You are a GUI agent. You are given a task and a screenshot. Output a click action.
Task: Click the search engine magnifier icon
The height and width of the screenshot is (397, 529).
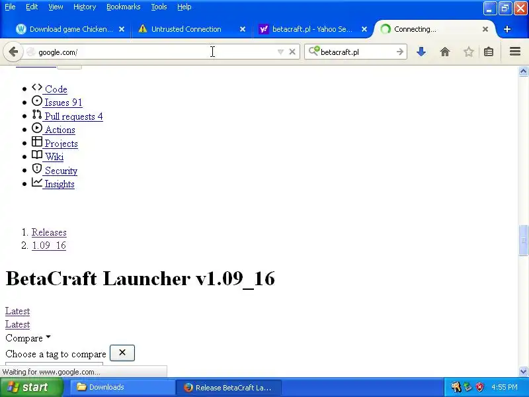[x=313, y=52]
